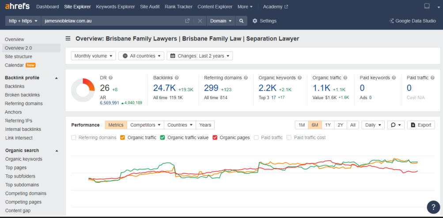Open Google Data Studio integration

click(413, 21)
